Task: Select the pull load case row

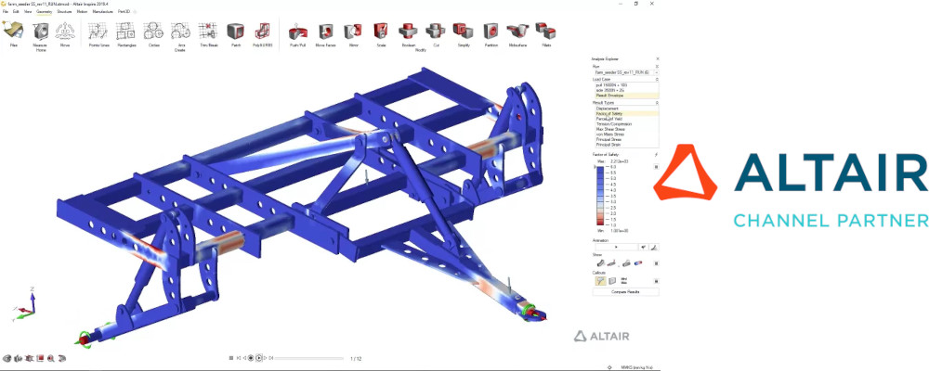Action: click(625, 84)
